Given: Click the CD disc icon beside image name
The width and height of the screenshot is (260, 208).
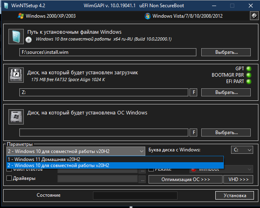Looking at the screenshot, I should (x=29, y=40).
